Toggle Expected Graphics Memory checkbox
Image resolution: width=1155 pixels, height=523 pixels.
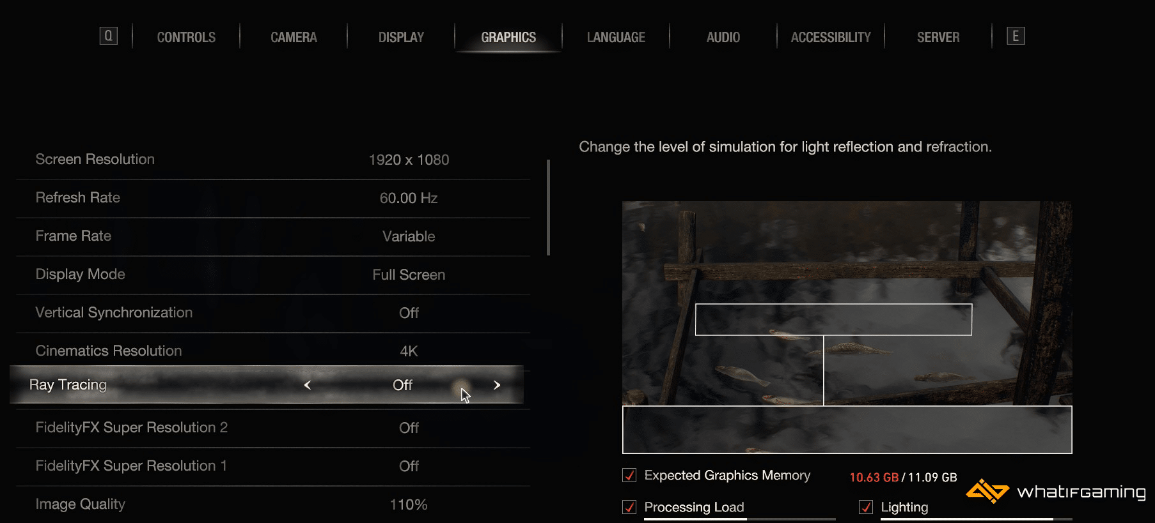629,475
